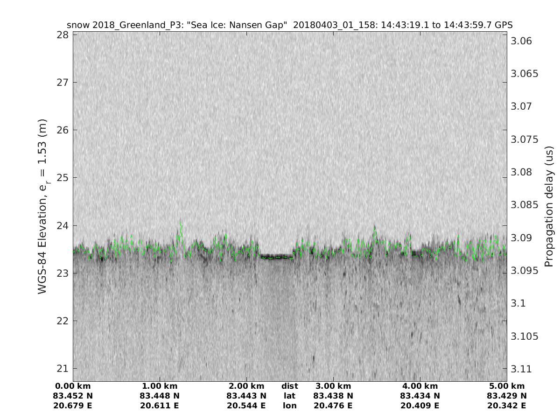
Task: Click the 28 elevation tick label
Action: coord(63,35)
